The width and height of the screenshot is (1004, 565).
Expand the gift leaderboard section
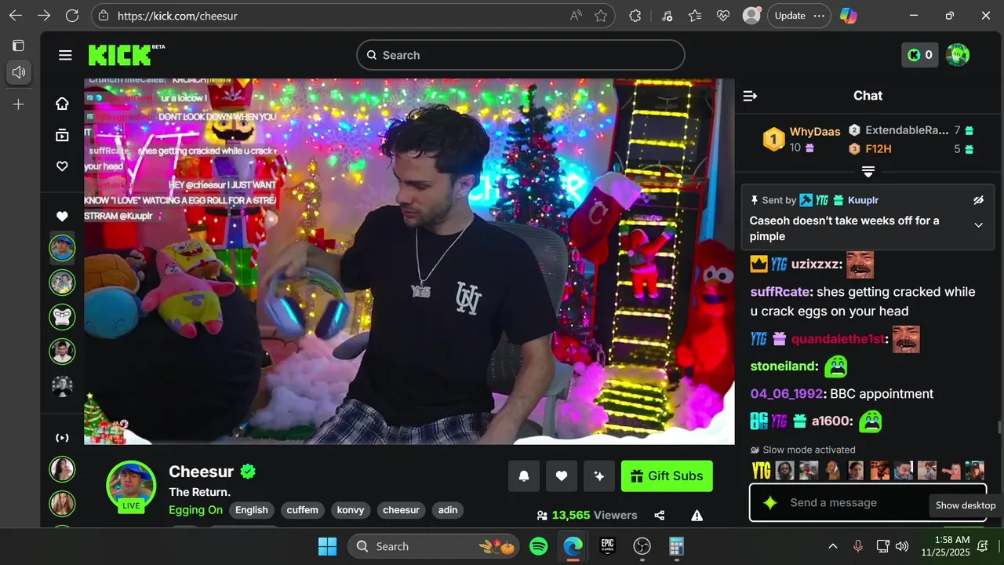pyautogui.click(x=868, y=171)
